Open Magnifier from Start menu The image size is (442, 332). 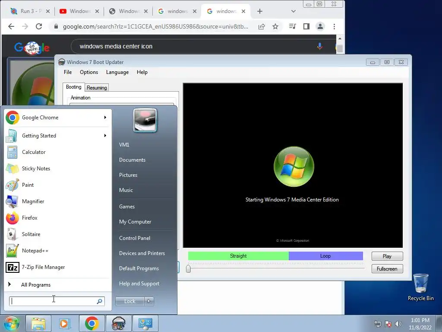point(58,201)
